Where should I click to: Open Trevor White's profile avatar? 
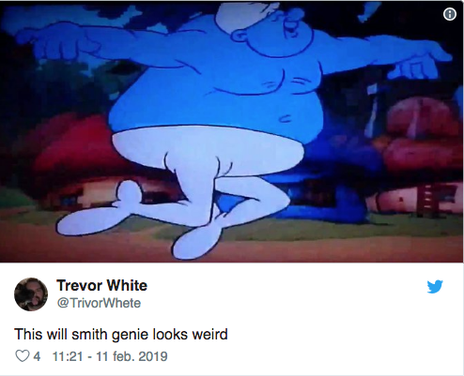tap(31, 294)
